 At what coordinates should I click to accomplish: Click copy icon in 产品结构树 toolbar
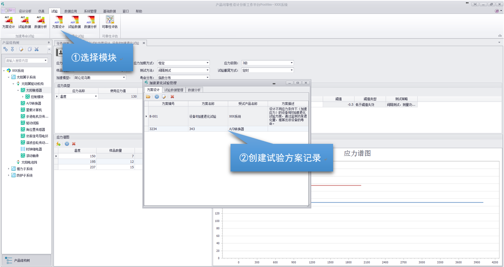point(29,49)
